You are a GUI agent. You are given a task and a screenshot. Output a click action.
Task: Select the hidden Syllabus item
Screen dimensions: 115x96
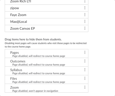(47, 71)
